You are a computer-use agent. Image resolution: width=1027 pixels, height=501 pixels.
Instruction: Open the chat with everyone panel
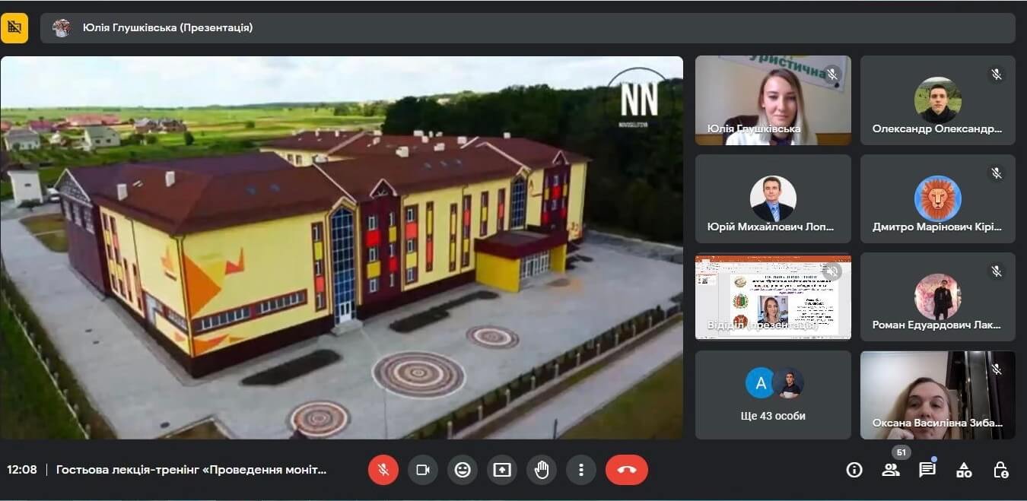click(x=927, y=470)
